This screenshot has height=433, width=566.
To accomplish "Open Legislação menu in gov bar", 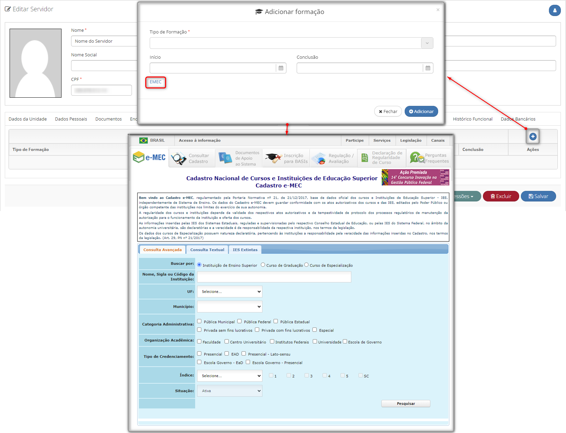I will [411, 140].
